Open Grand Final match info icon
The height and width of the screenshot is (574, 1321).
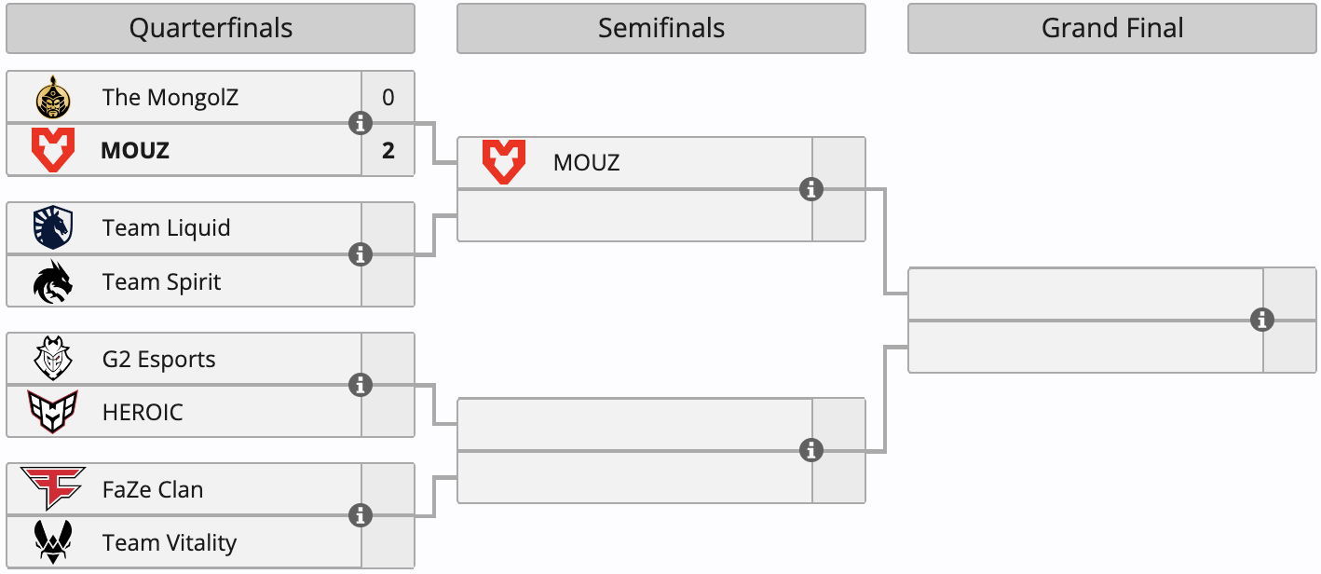click(x=1262, y=321)
